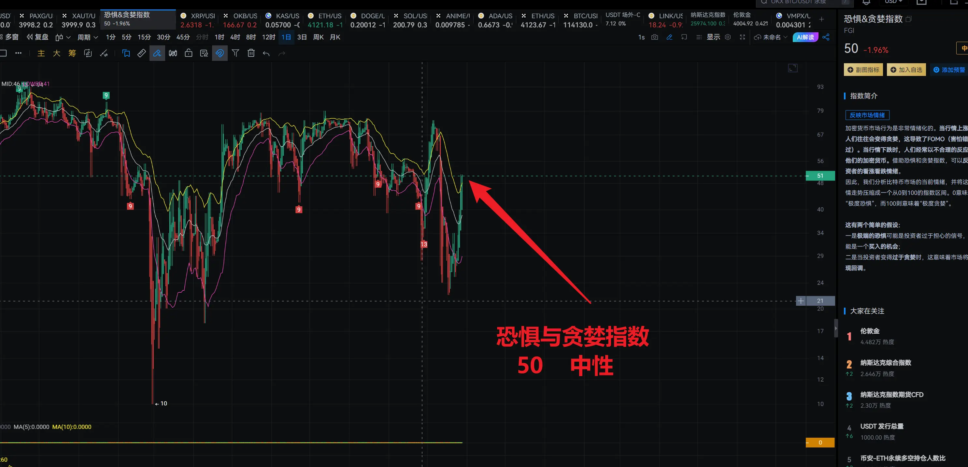Image resolution: width=968 pixels, height=467 pixels.
Task: Click the copy icon next to 恐惧&贪婪指数 title
Action: click(x=909, y=19)
